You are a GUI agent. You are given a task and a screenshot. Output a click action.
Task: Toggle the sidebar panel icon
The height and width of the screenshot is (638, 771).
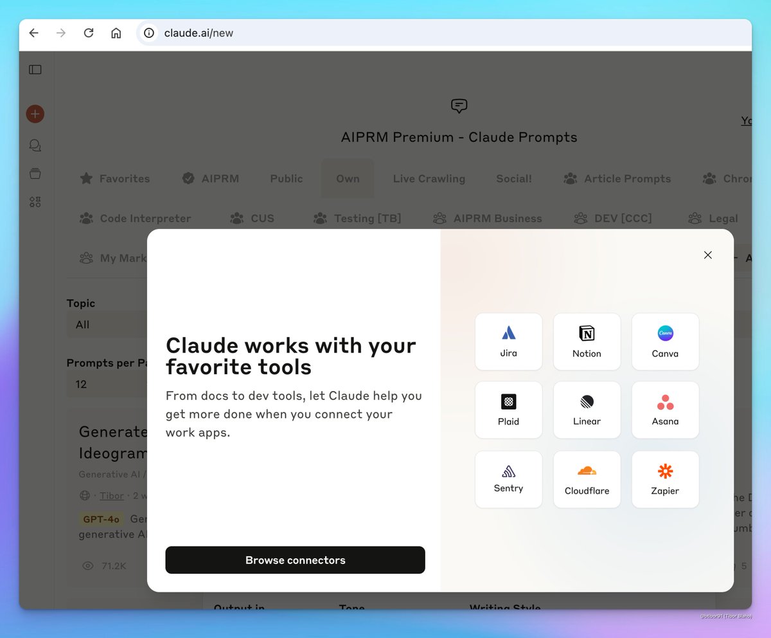(x=35, y=69)
